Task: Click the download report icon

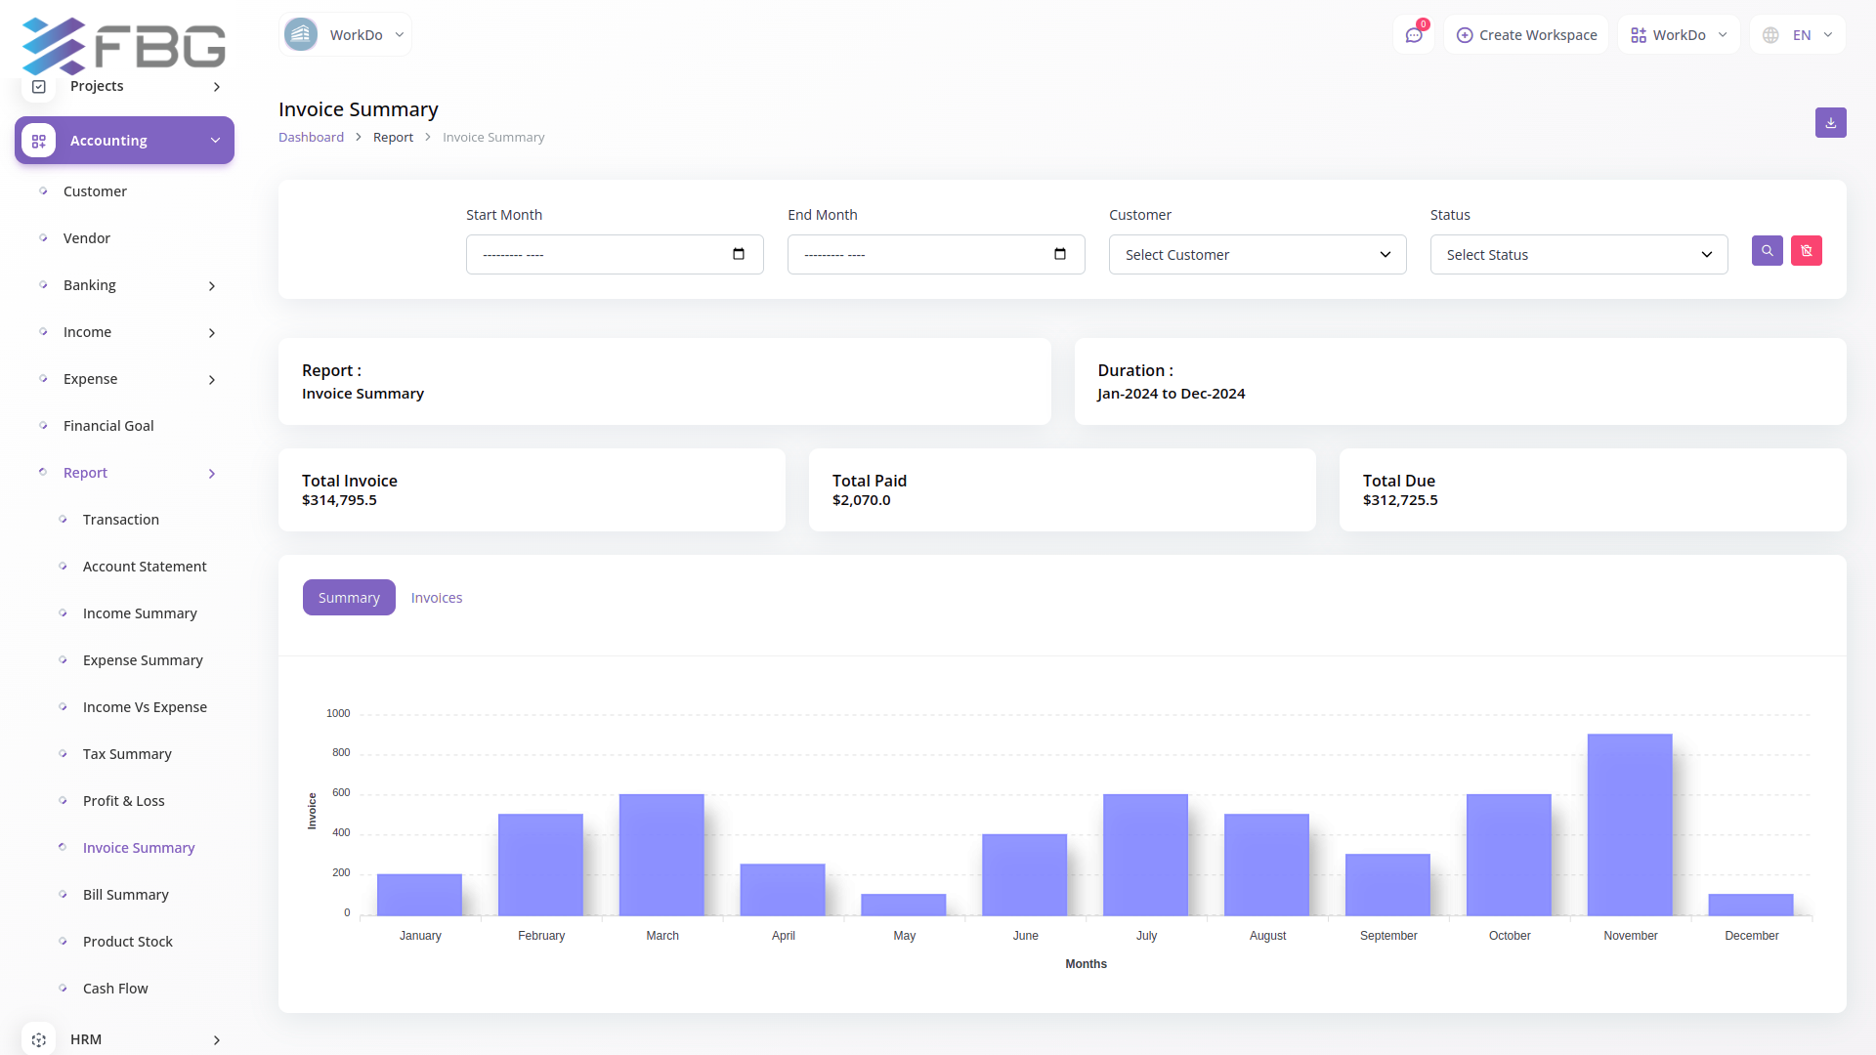Action: click(x=1830, y=123)
